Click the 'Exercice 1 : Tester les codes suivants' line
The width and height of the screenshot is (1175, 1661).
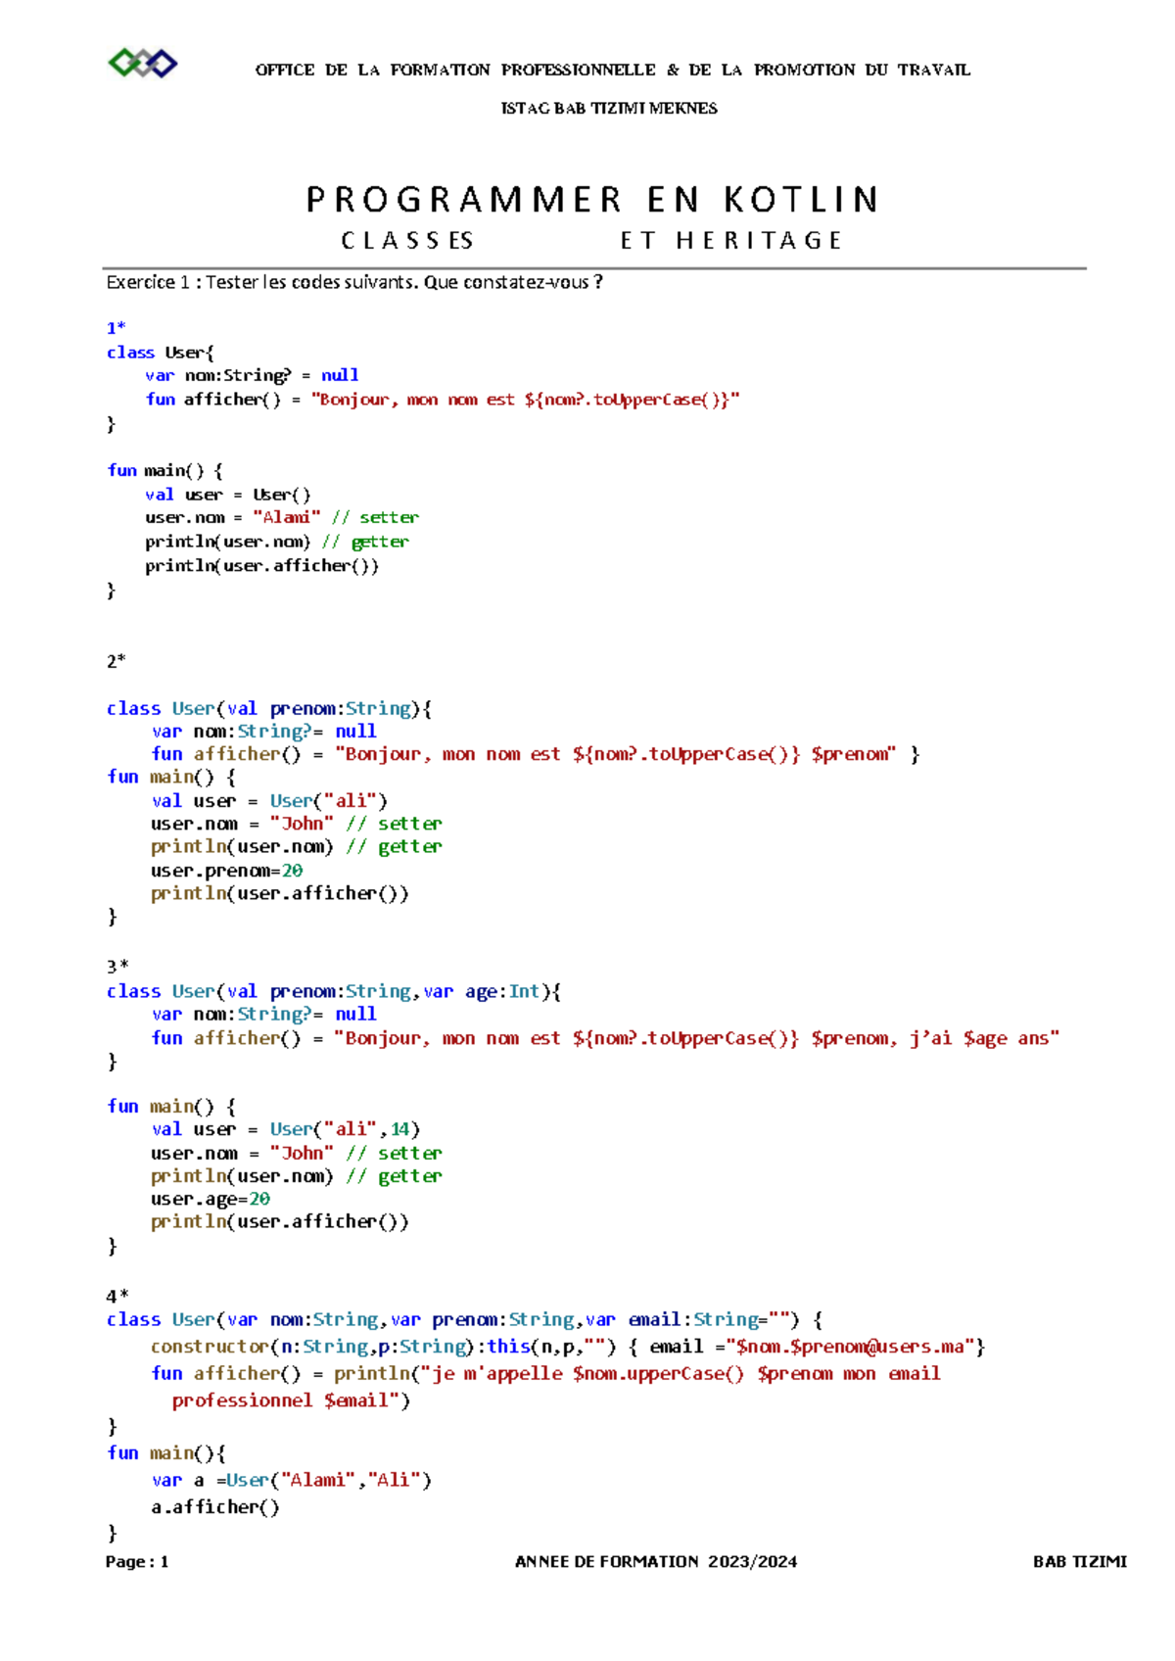(354, 282)
